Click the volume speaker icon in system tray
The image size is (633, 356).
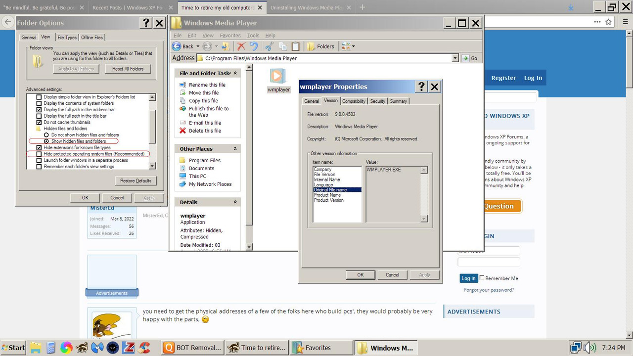(x=589, y=348)
